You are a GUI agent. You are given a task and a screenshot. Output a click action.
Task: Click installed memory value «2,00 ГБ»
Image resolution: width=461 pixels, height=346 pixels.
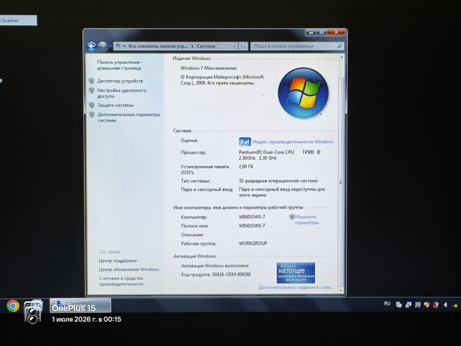(246, 167)
